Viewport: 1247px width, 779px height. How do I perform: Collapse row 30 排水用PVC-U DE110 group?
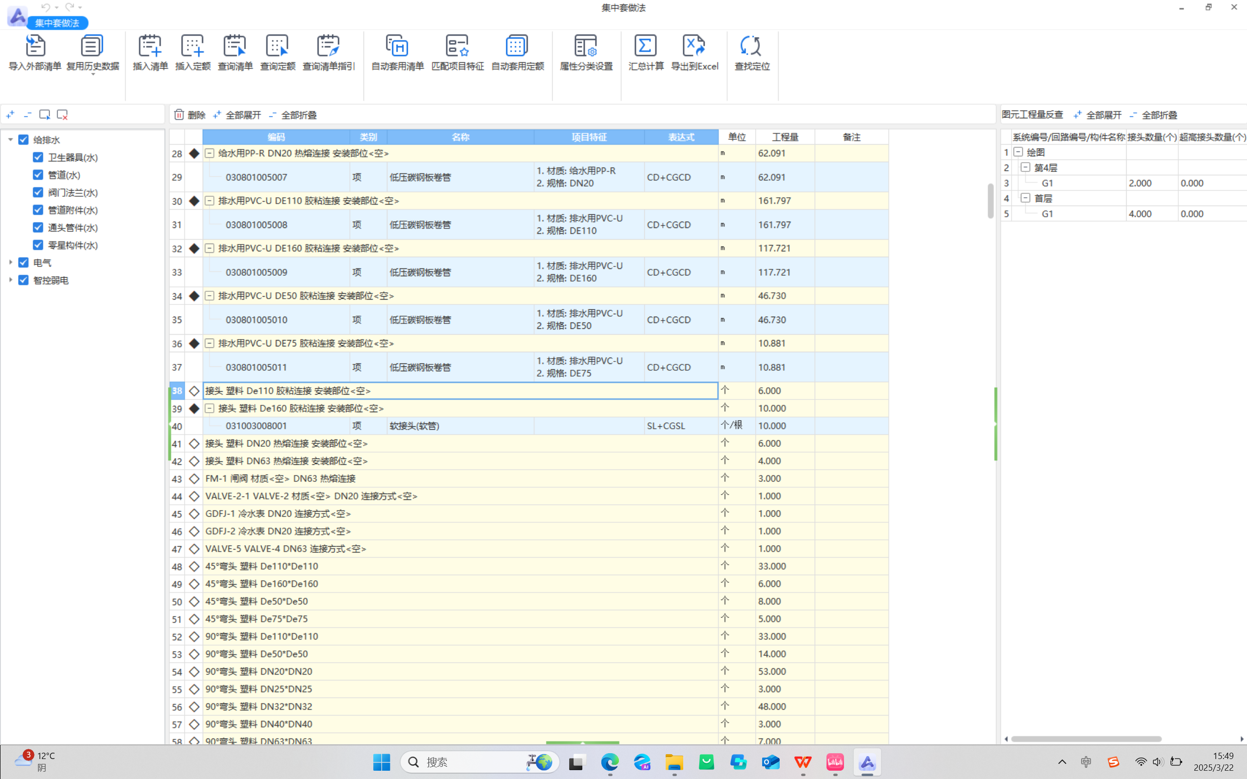[209, 200]
